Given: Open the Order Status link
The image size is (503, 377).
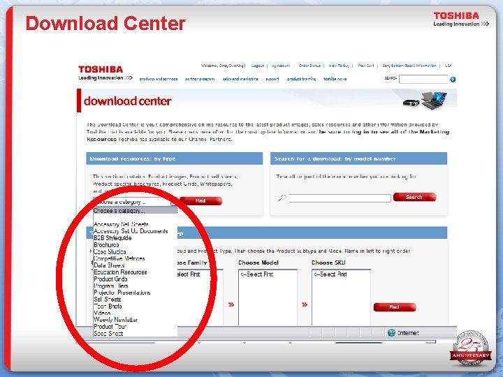Looking at the screenshot, I should pyautogui.click(x=309, y=66).
